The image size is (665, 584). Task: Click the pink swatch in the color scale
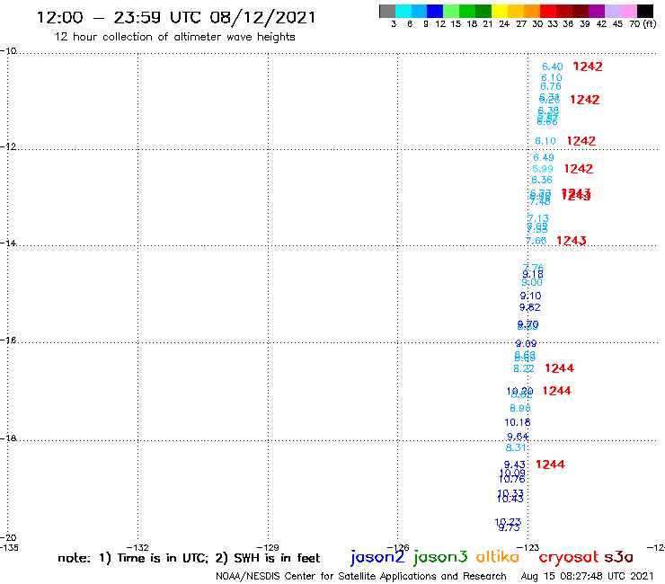pos(628,11)
